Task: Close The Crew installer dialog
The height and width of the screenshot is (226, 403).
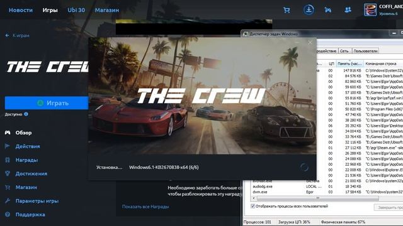Action: (x=310, y=43)
